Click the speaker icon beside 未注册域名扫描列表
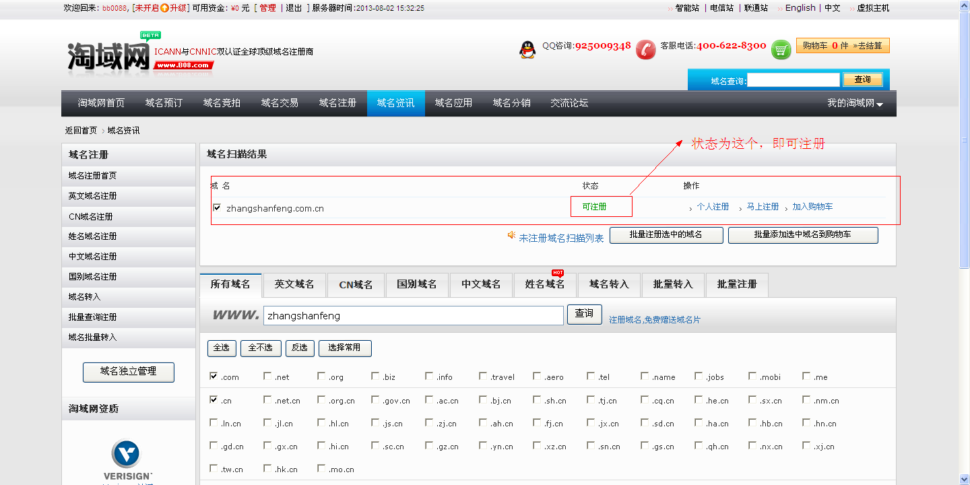The image size is (970, 485). click(511, 236)
